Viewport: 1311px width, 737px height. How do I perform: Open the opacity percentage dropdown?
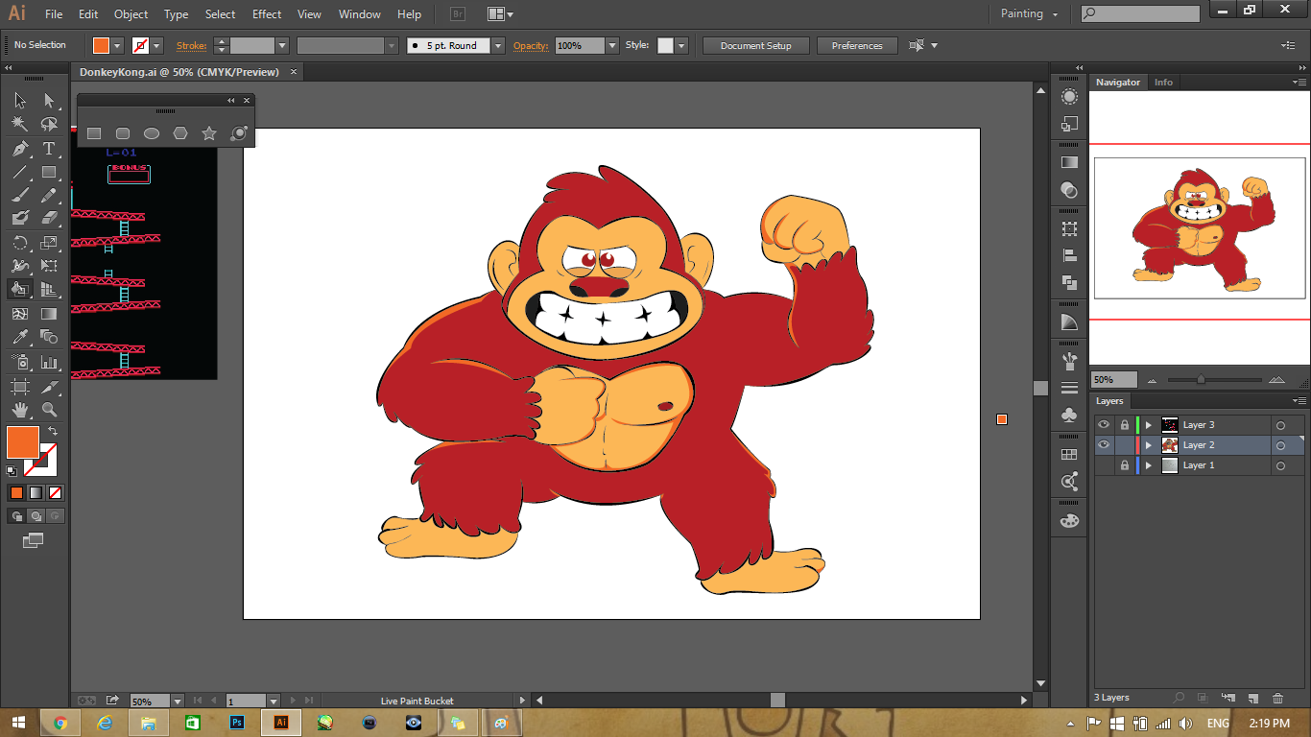click(612, 45)
